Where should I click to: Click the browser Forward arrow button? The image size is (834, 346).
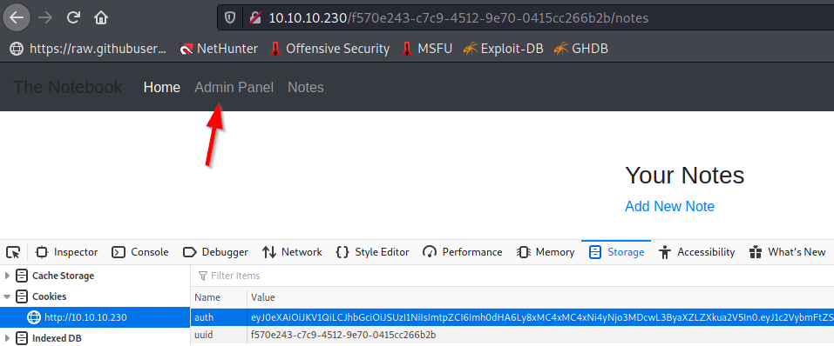tap(45, 17)
